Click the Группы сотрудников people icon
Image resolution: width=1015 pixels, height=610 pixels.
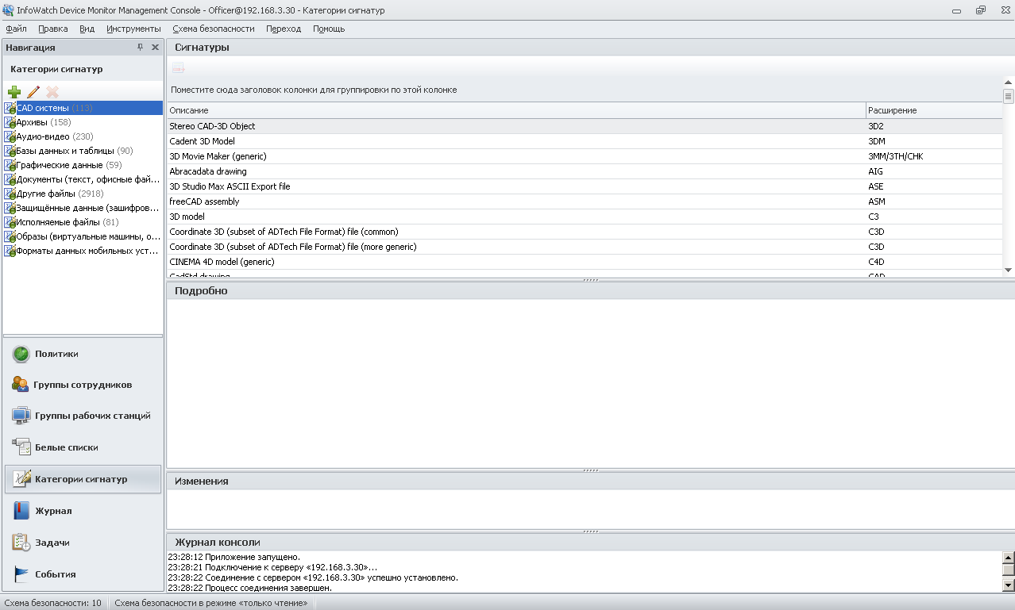[x=21, y=385]
